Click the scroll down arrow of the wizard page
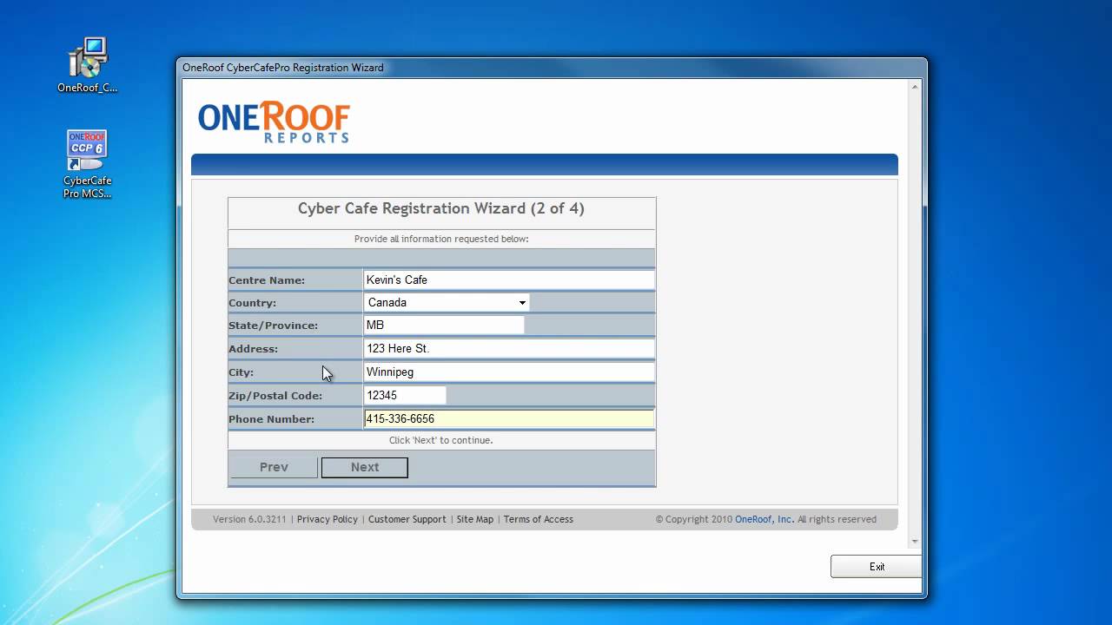 tap(914, 542)
